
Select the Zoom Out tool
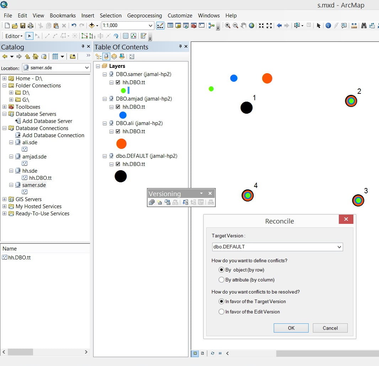(x=235, y=25)
